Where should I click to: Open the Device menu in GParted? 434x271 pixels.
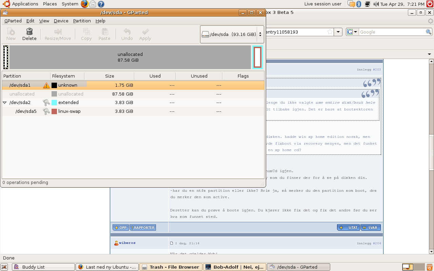61,21
